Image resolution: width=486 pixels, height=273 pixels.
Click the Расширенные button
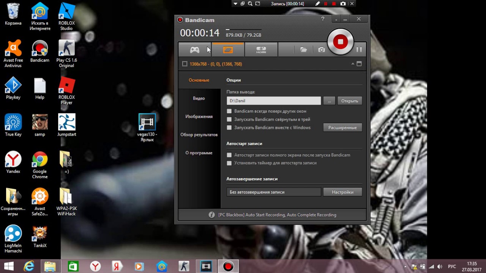pyautogui.click(x=342, y=128)
